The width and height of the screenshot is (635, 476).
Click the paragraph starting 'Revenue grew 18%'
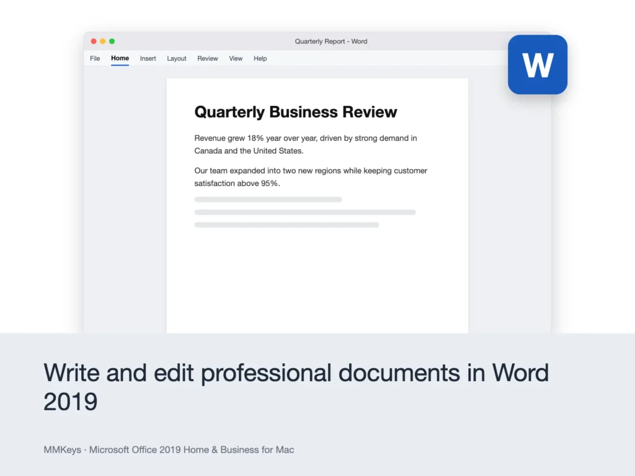tap(306, 144)
